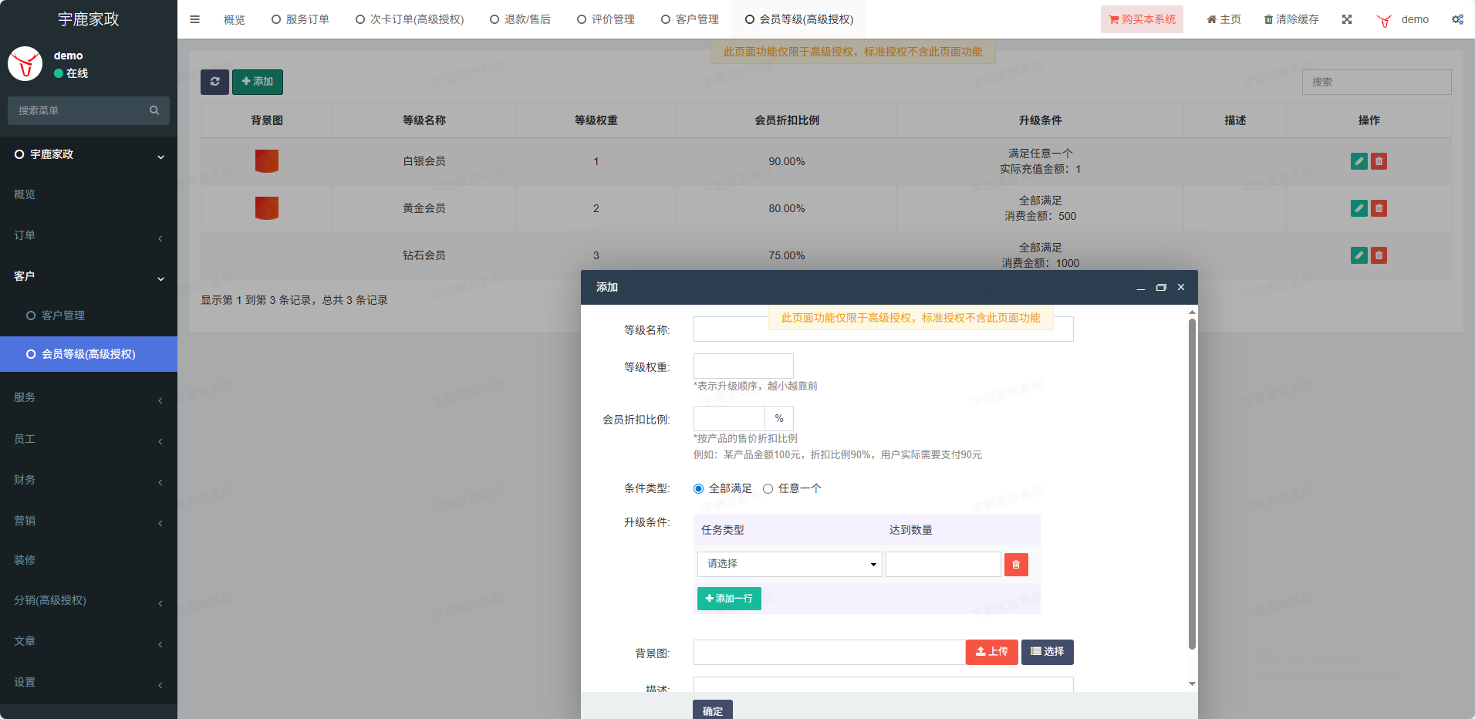Select the 任意一个 radio option
Screen dimensions: 1475x719
(768, 488)
